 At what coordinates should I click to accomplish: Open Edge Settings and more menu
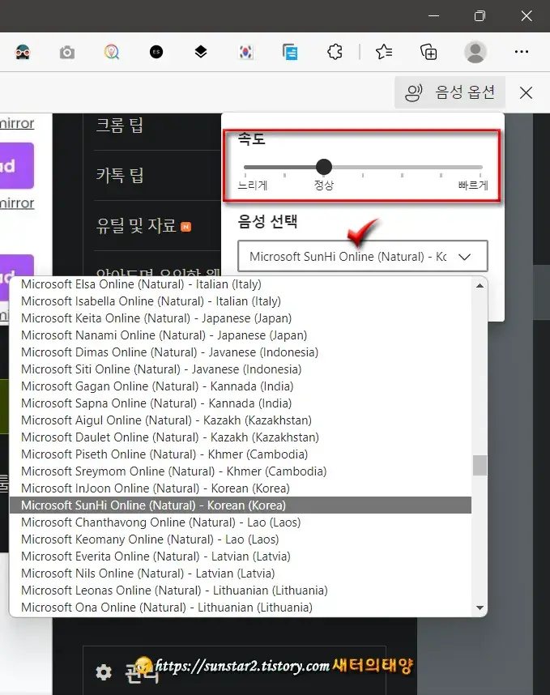click(x=522, y=53)
